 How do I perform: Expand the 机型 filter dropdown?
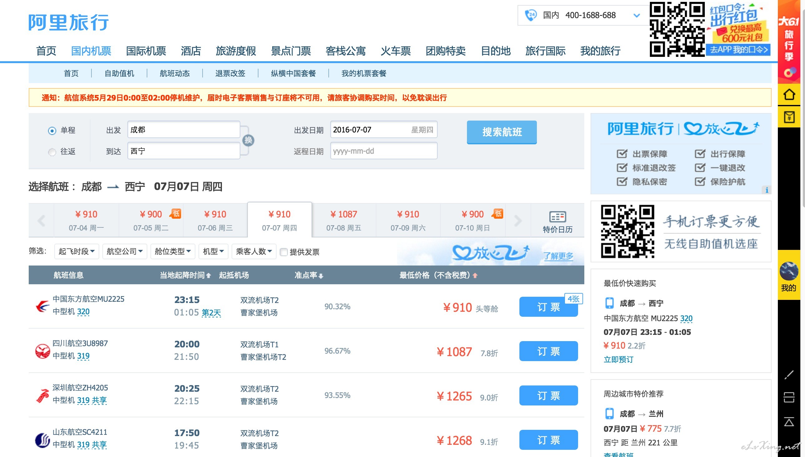coord(213,251)
